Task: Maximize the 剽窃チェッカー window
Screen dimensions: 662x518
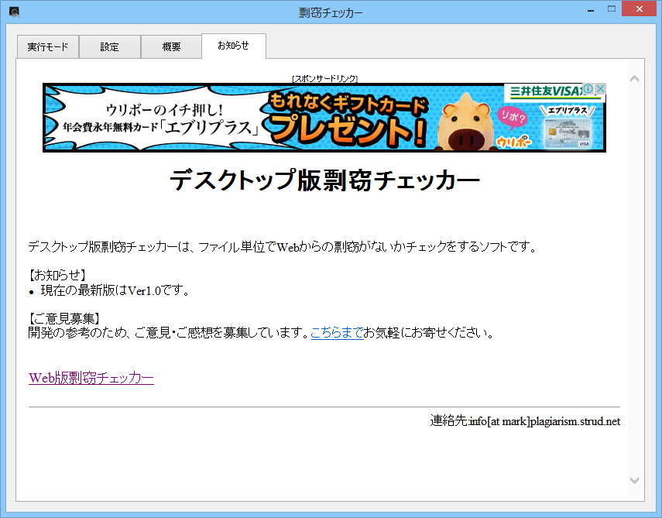Action: [611, 9]
